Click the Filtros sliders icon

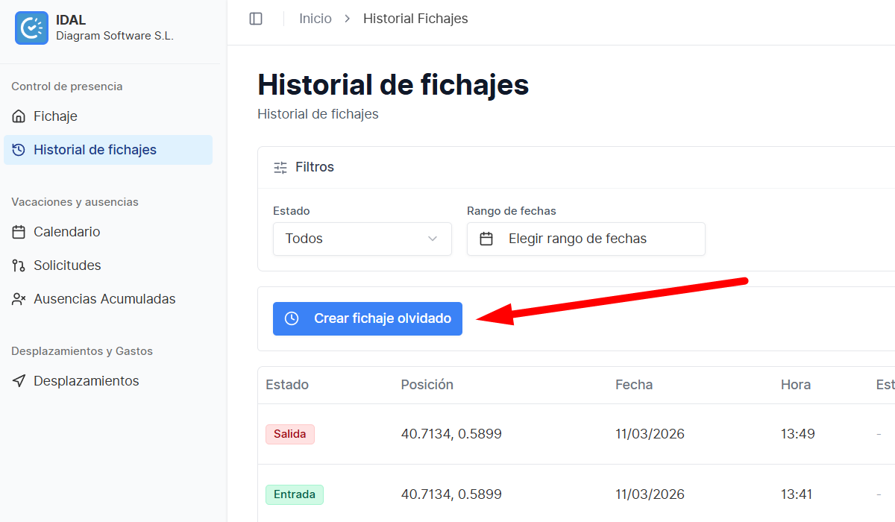coord(280,167)
